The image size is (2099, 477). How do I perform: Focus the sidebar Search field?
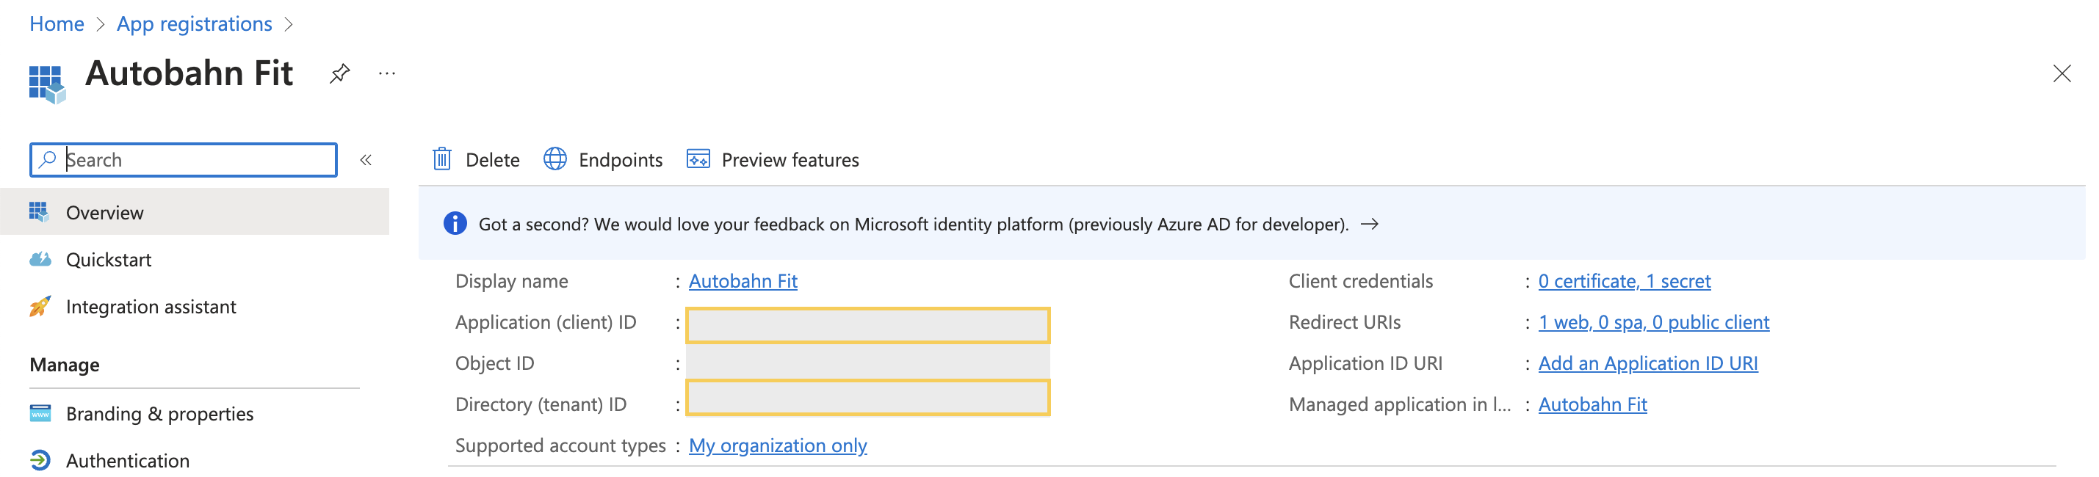point(184,159)
